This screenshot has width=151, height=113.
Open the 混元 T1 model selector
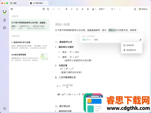(86, 40)
